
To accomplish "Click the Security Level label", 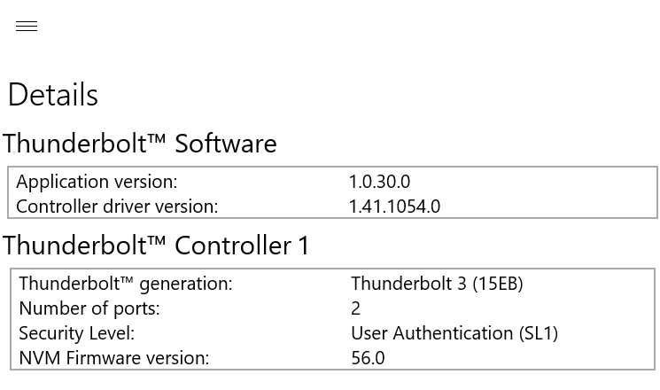I will [76, 333].
